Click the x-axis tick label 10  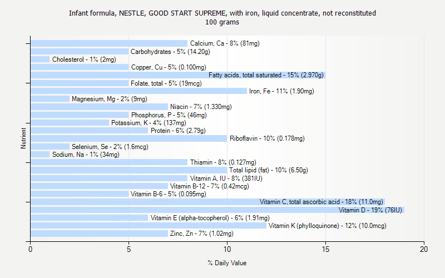227,249
